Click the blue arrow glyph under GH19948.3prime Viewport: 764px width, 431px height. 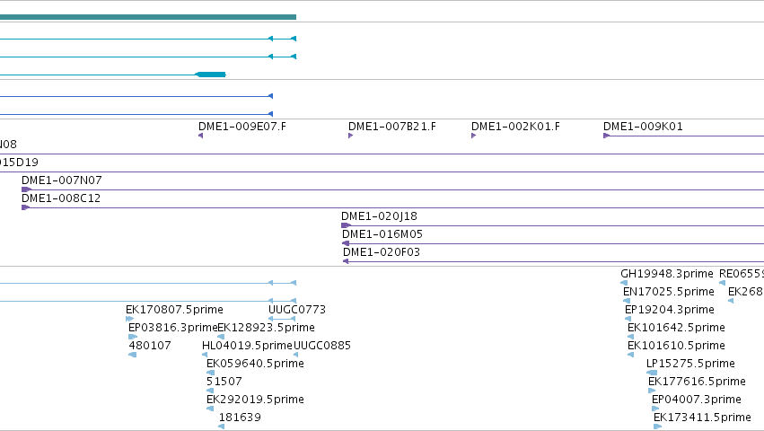[624, 283]
